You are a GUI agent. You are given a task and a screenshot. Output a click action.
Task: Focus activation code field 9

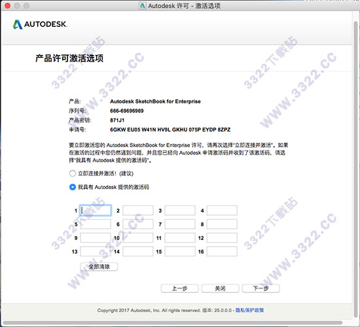coord(96,238)
